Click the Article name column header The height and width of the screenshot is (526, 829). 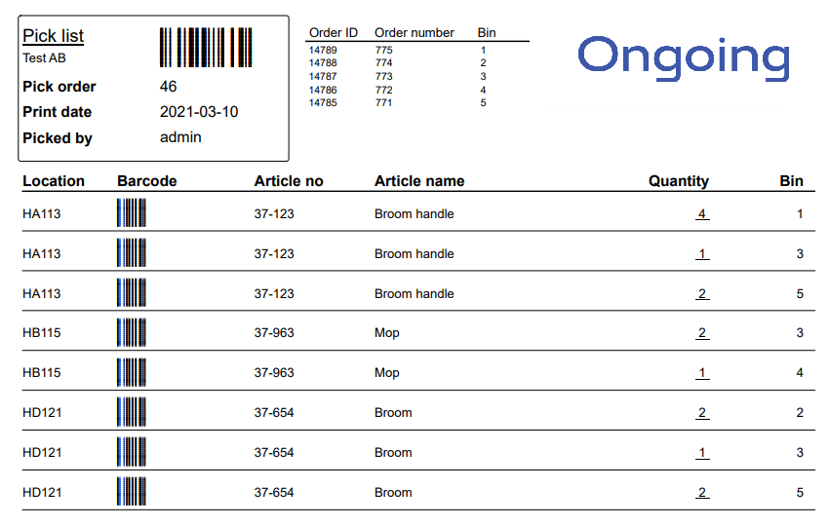click(x=419, y=181)
